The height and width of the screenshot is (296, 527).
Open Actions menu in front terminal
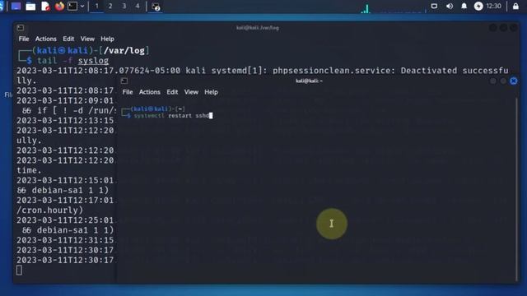point(150,92)
